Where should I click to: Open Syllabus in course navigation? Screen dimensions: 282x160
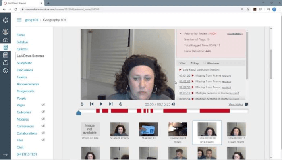(22, 42)
